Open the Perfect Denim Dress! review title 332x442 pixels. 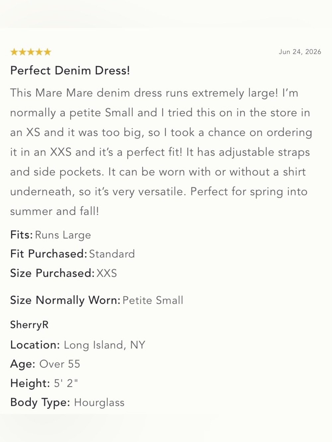[70, 70]
